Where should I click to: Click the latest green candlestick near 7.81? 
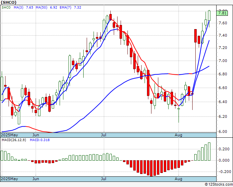coord(209,16)
